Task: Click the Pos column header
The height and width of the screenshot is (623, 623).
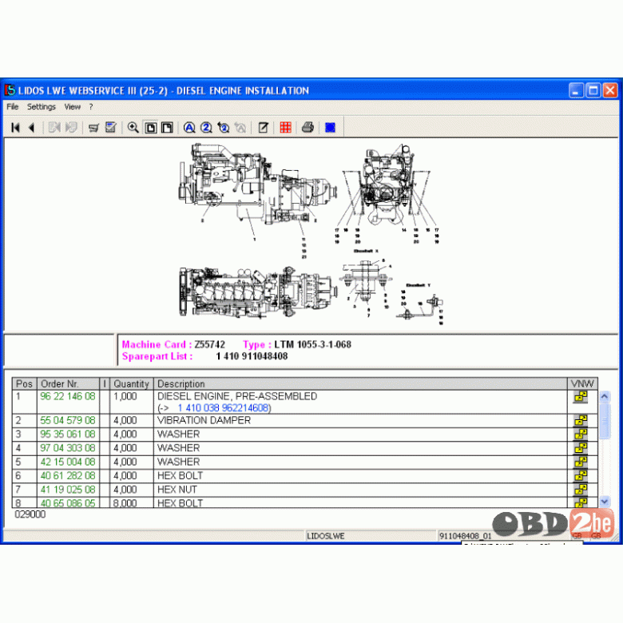Action: point(24,384)
